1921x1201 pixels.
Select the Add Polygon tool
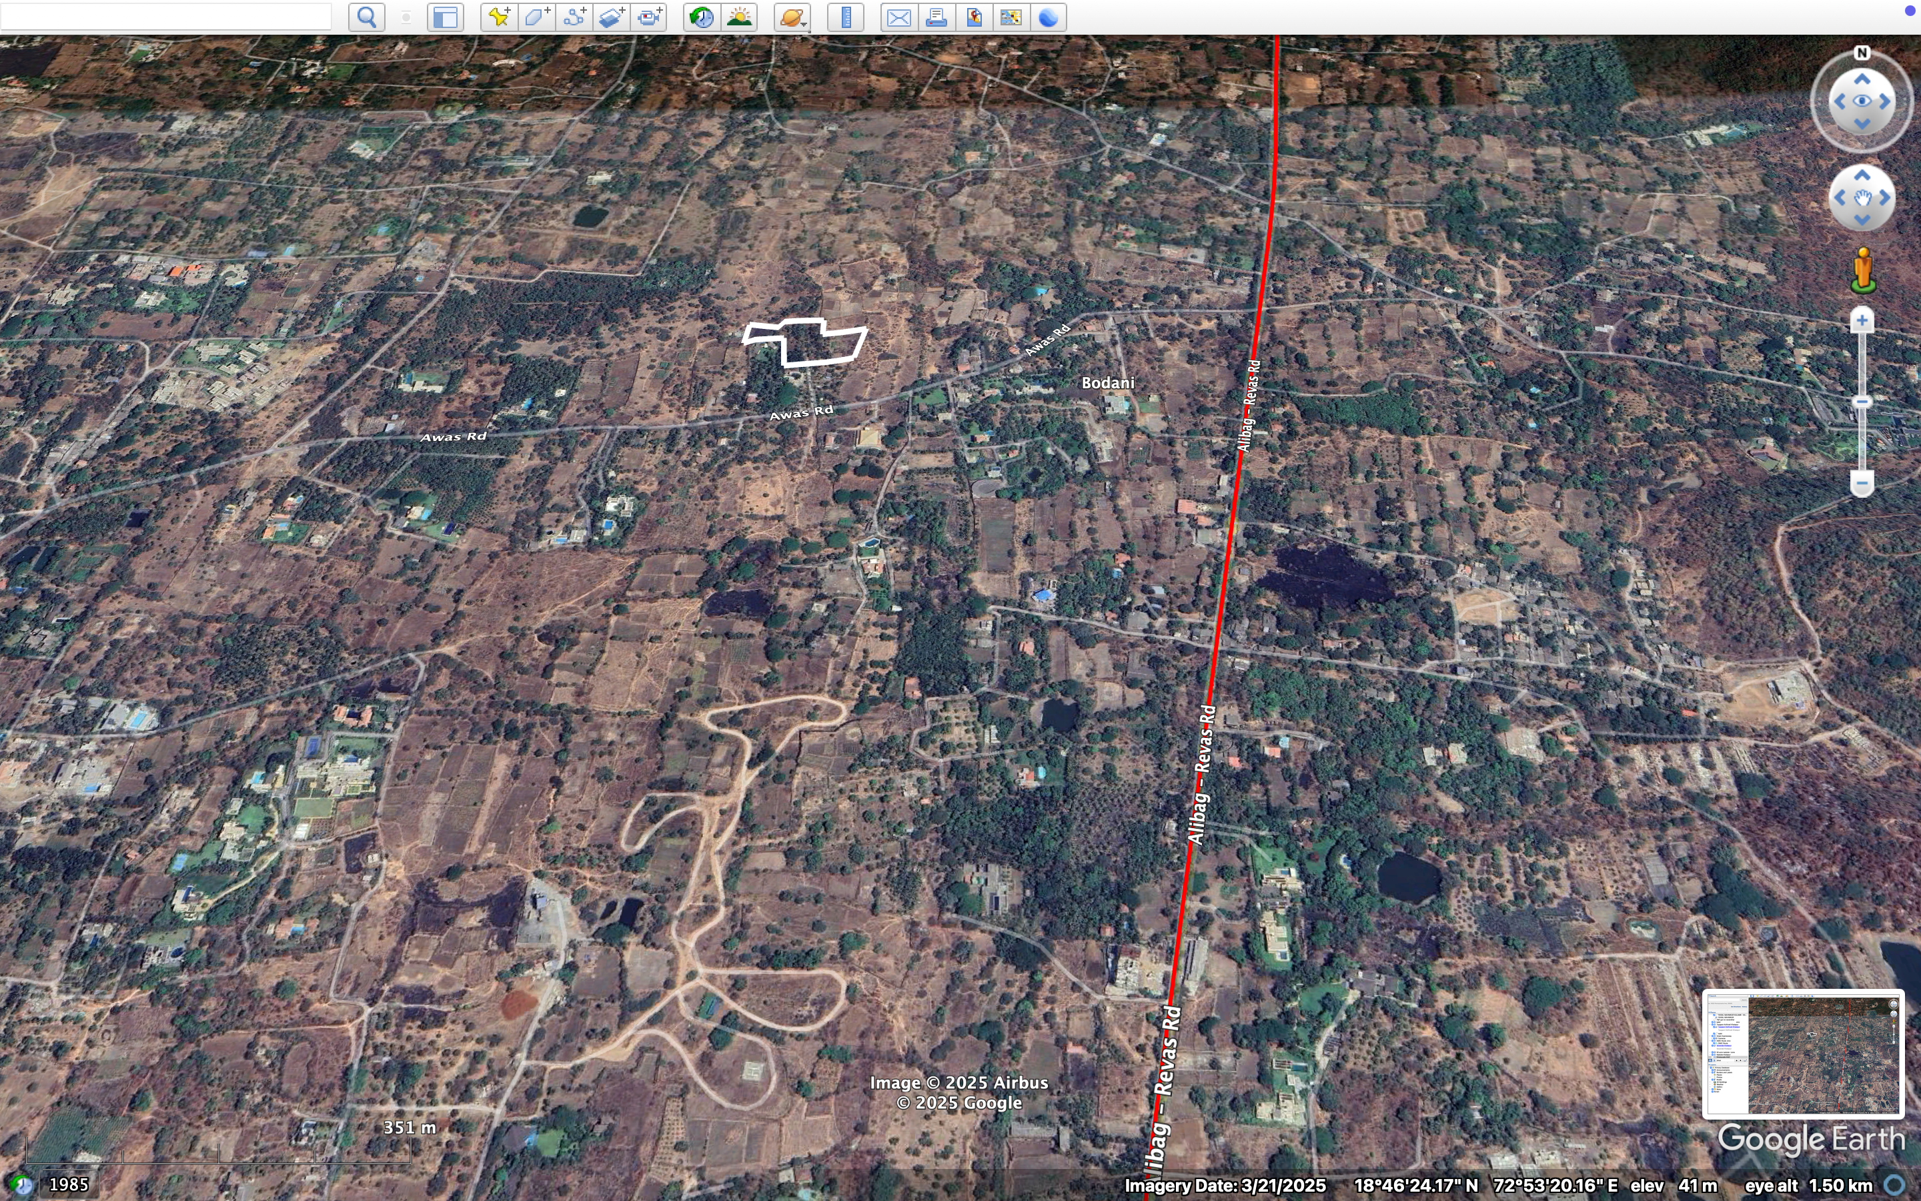[536, 17]
